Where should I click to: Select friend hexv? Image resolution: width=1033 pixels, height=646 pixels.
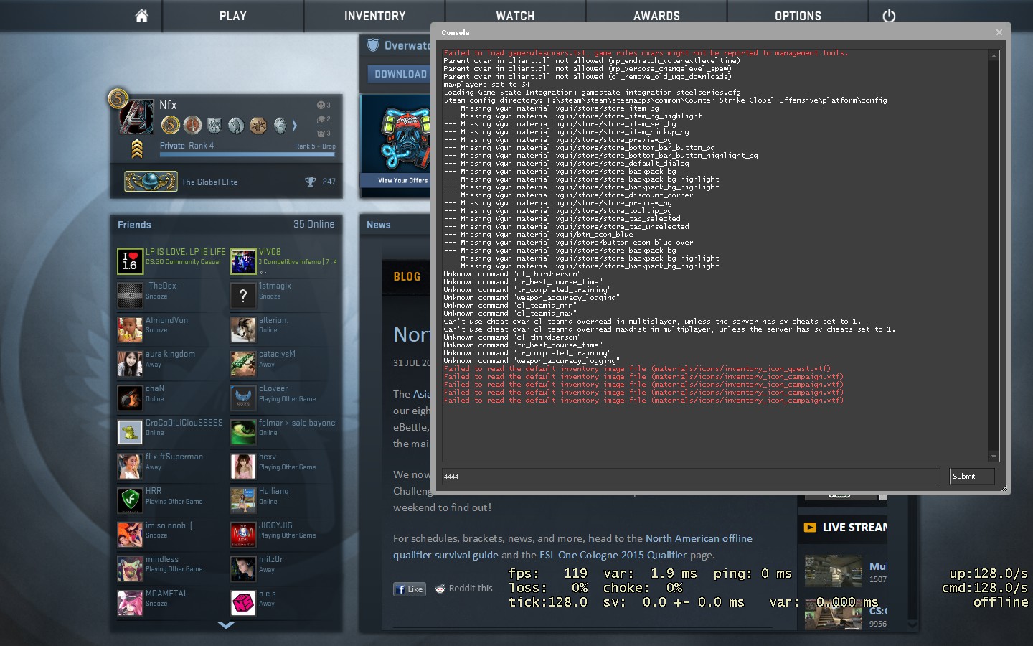point(284,467)
